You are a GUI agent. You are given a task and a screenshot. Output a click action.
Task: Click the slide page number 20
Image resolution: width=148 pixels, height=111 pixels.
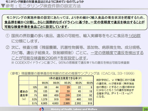click(x=146, y=109)
